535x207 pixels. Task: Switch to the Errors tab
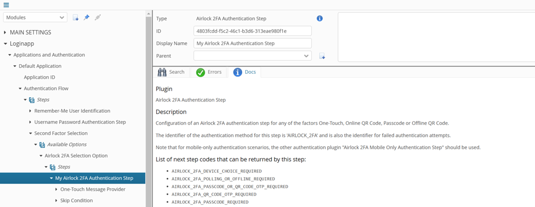coord(209,72)
